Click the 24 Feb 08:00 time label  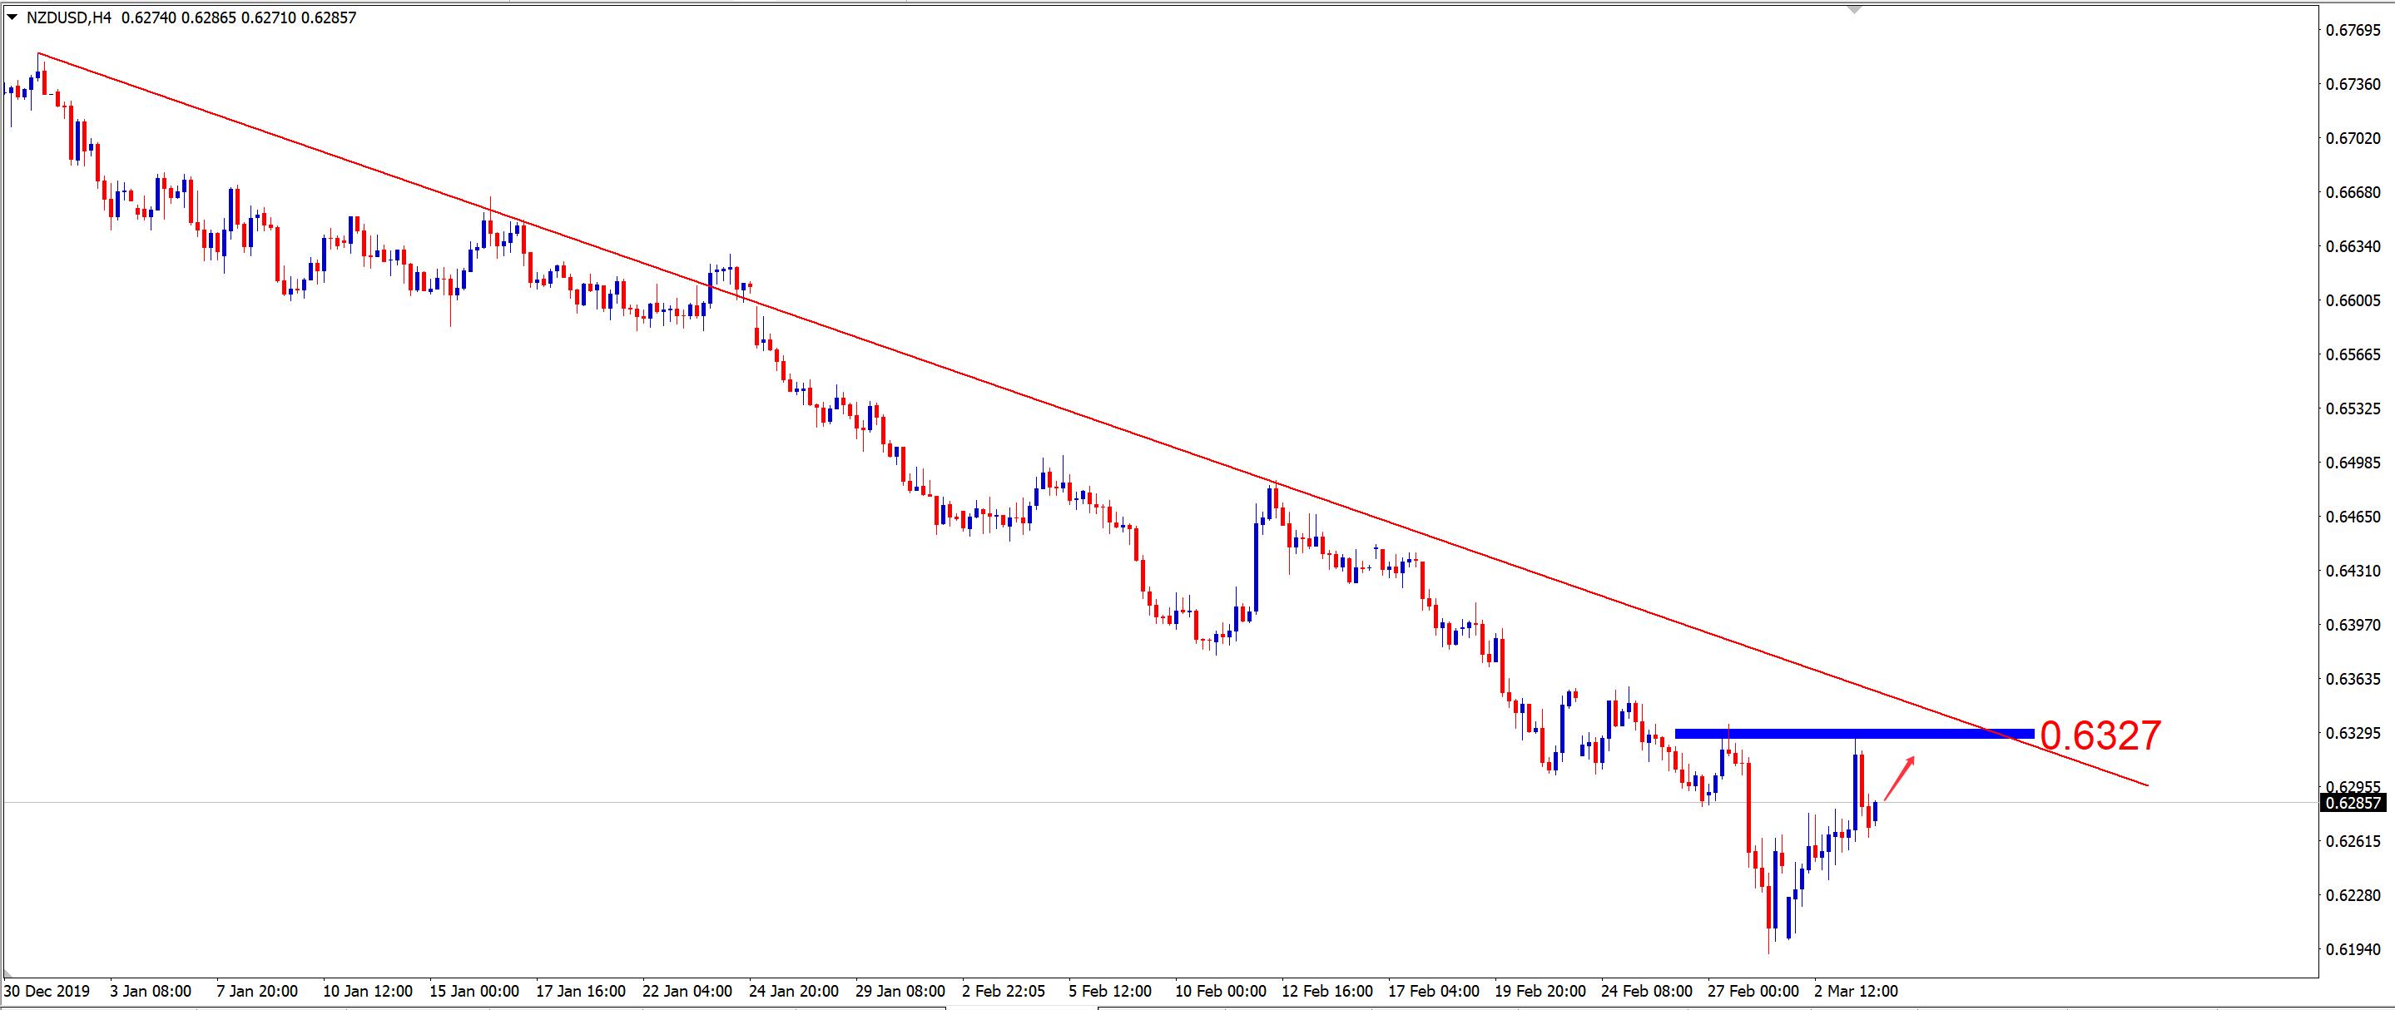(1647, 991)
